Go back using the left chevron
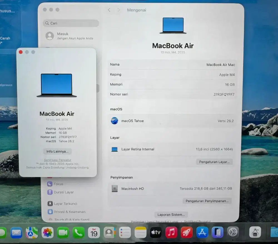This screenshot has width=278, height=244. (x=109, y=10)
